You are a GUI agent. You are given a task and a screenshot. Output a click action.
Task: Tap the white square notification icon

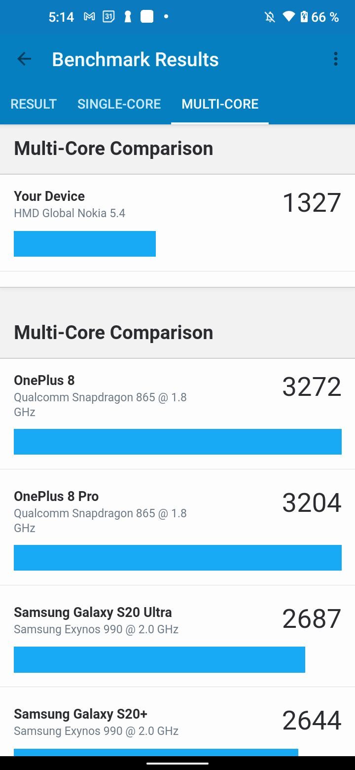(147, 17)
